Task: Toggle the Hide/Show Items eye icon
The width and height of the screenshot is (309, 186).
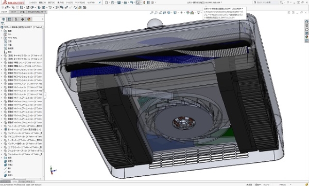Action: tap(181, 12)
